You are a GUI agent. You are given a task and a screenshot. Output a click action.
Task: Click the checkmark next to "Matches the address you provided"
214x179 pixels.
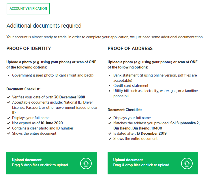(x=110, y=123)
